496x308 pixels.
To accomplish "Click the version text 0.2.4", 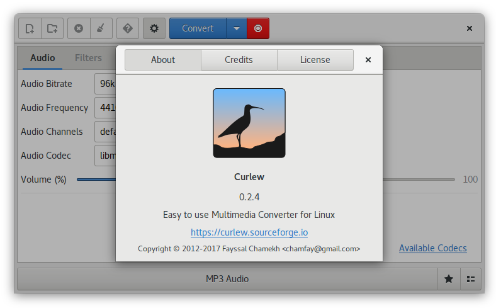I will (x=249, y=197).
